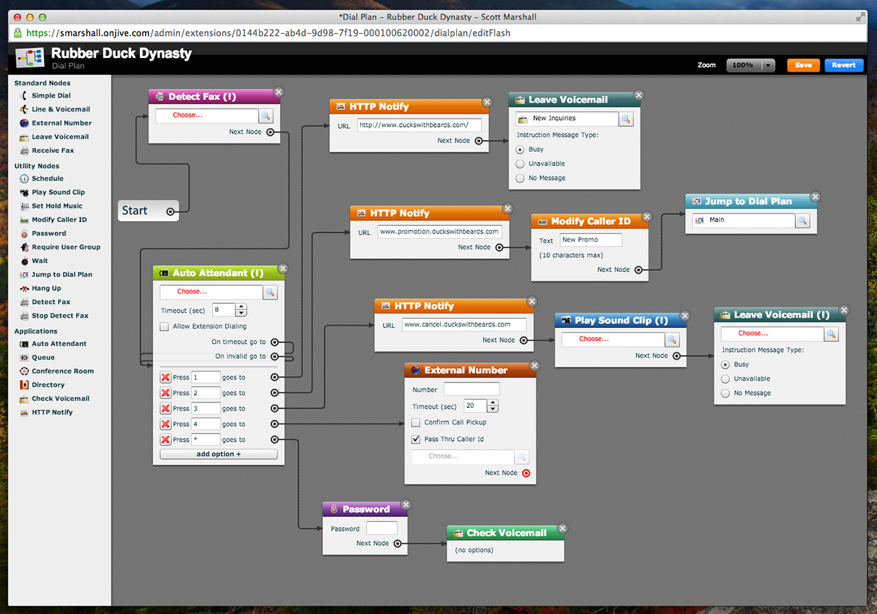The height and width of the screenshot is (614, 877).
Task: Click the Play Sound Clip node search icon
Action: click(x=672, y=339)
